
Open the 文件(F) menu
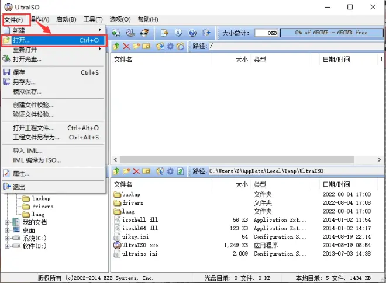(x=13, y=20)
